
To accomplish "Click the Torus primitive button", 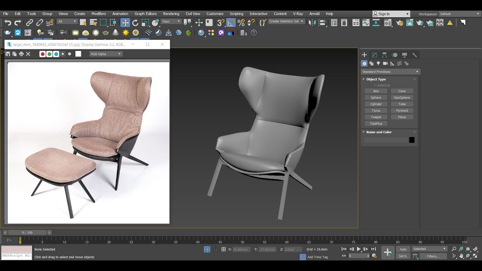I will coord(376,111).
